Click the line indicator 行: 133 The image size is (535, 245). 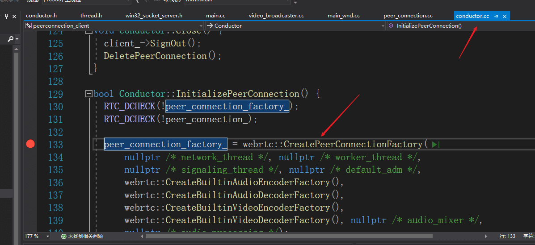pos(507,236)
